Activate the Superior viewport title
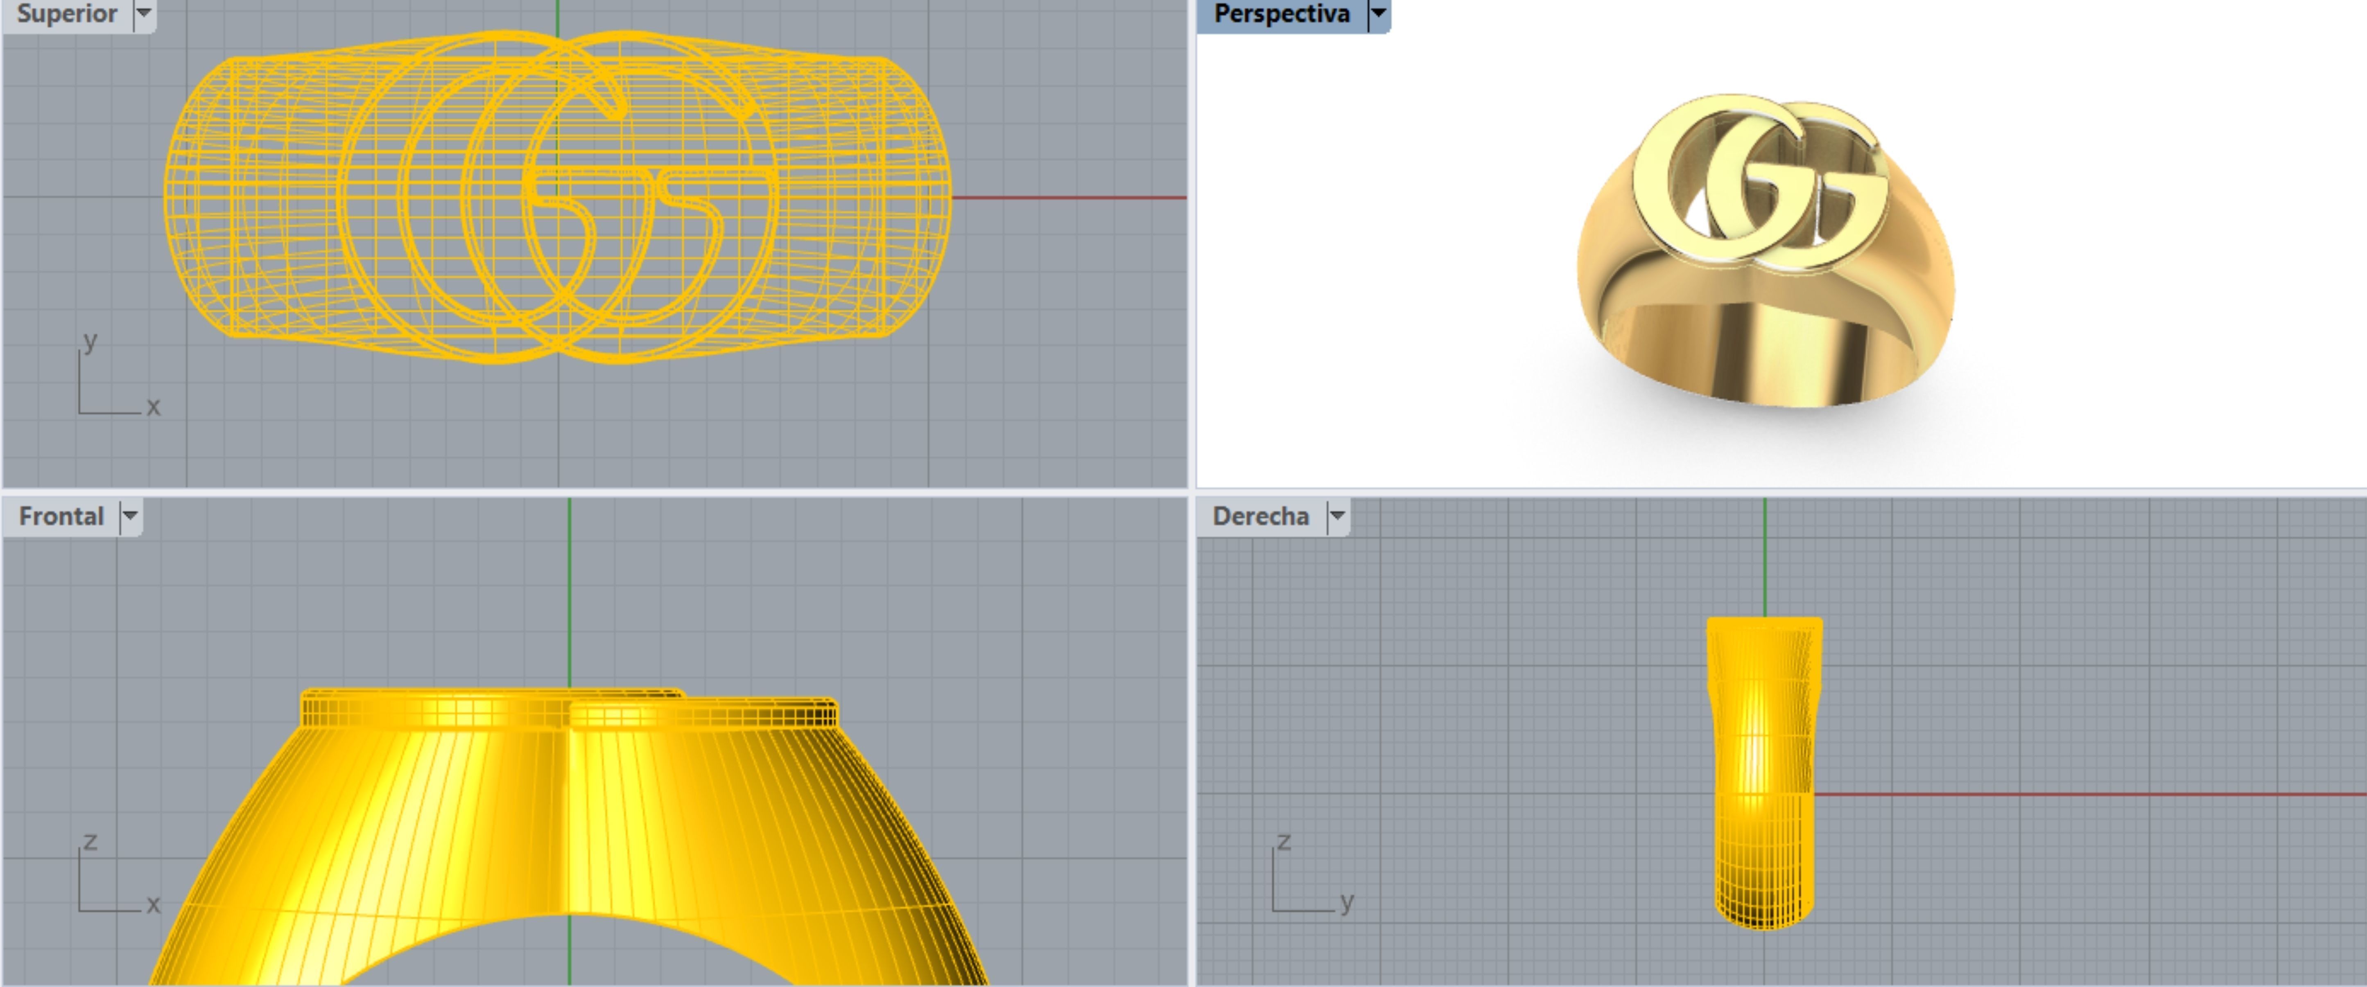This screenshot has width=2367, height=987. tap(67, 14)
